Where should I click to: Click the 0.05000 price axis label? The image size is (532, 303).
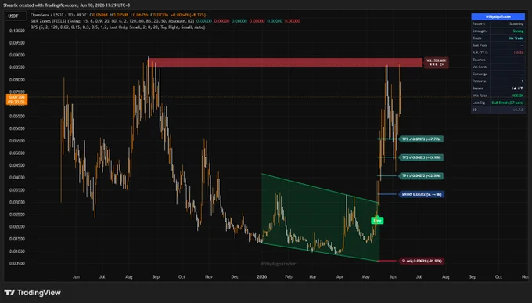tap(17, 153)
